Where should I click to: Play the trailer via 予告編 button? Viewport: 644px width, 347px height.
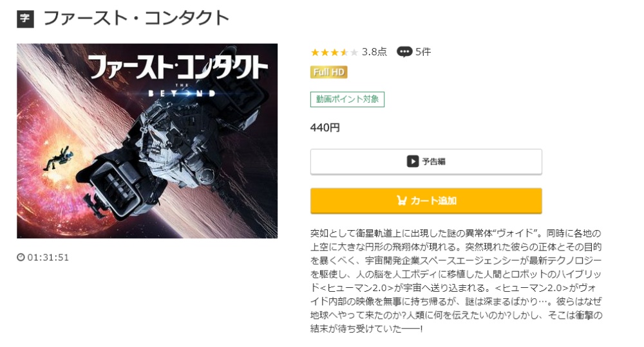pyautogui.click(x=426, y=161)
